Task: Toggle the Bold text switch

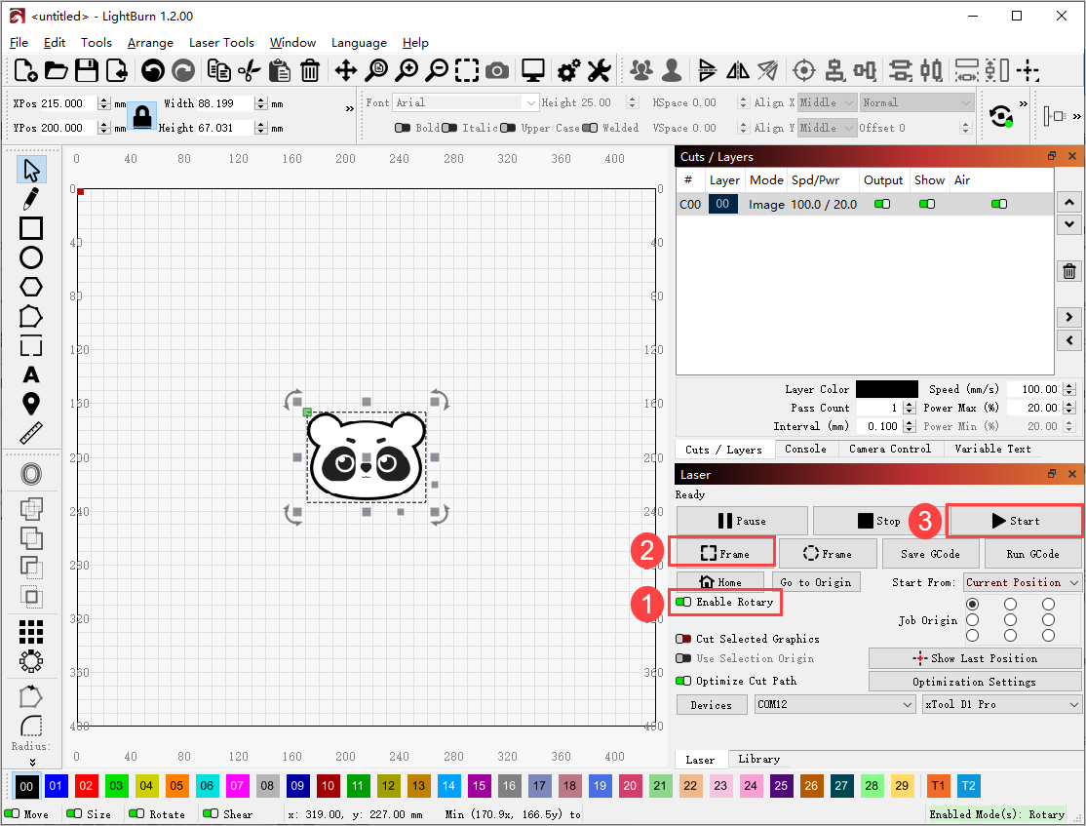Action: click(x=403, y=128)
